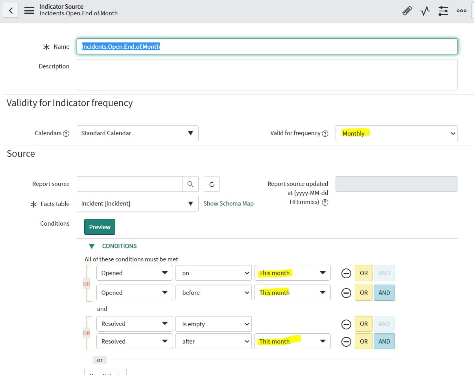Click the Calendars help question mark
The height and width of the screenshot is (375, 474).
click(66, 133)
